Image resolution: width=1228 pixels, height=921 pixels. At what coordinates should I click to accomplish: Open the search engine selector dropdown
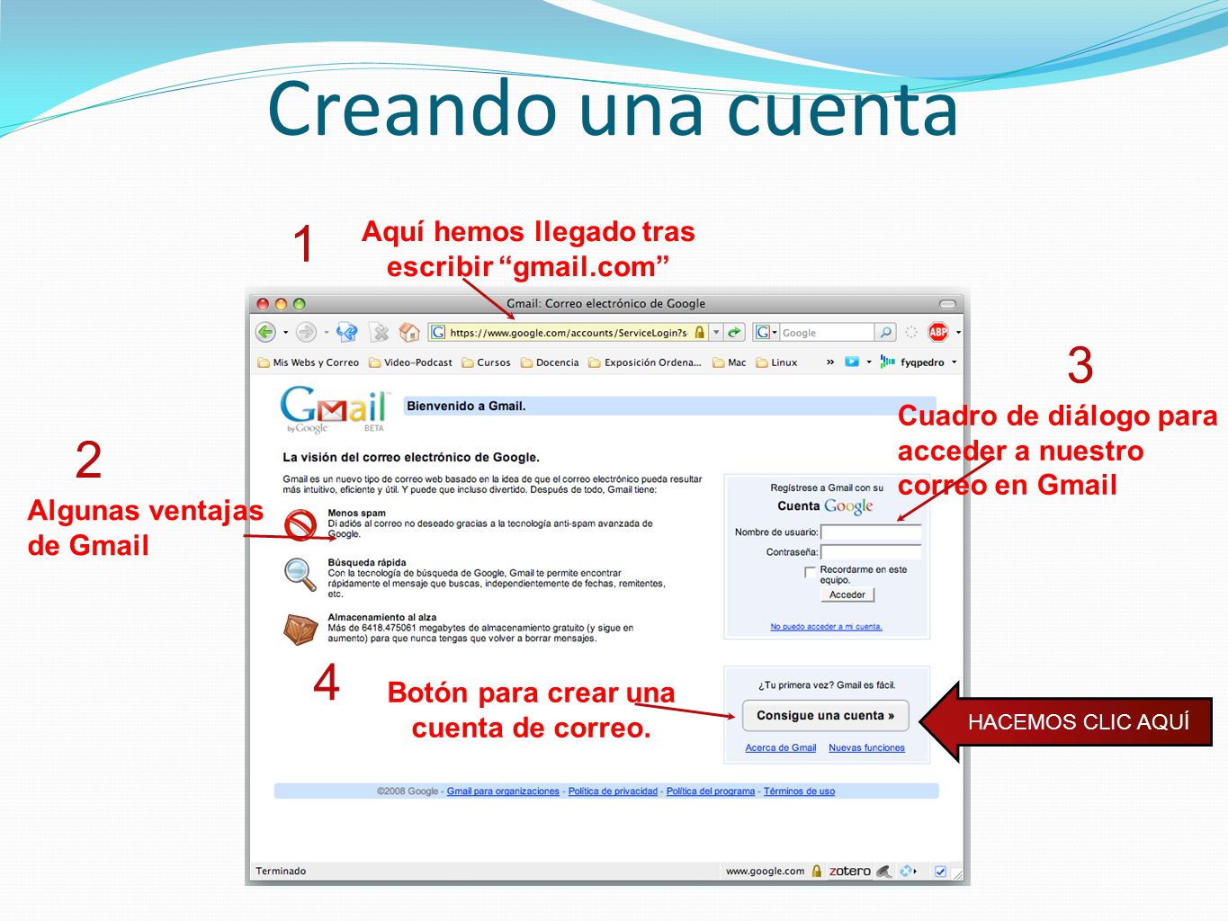coord(766,333)
